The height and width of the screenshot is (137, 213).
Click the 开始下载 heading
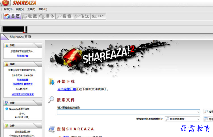click(x=66, y=82)
